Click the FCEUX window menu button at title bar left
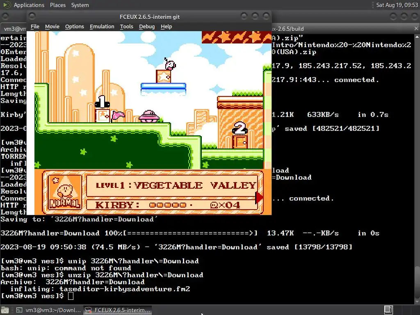 [x=32, y=16]
